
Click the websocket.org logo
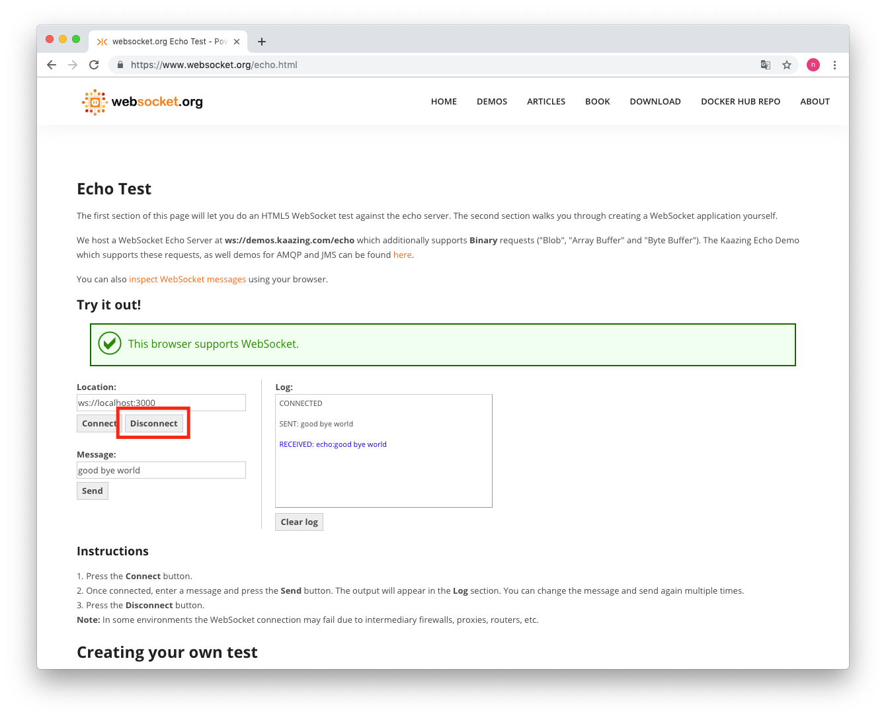pos(142,102)
